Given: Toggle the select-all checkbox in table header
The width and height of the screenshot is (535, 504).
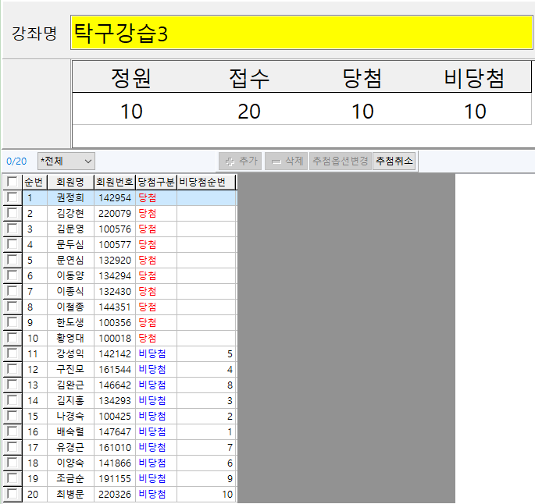Looking at the screenshot, I should tap(12, 182).
